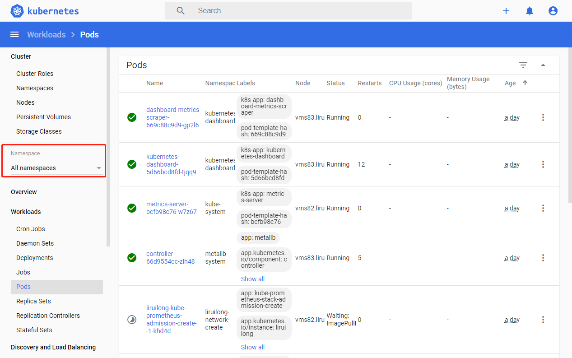Click the create new resource plus icon
Image resolution: width=572 pixels, height=358 pixels.
506,11
